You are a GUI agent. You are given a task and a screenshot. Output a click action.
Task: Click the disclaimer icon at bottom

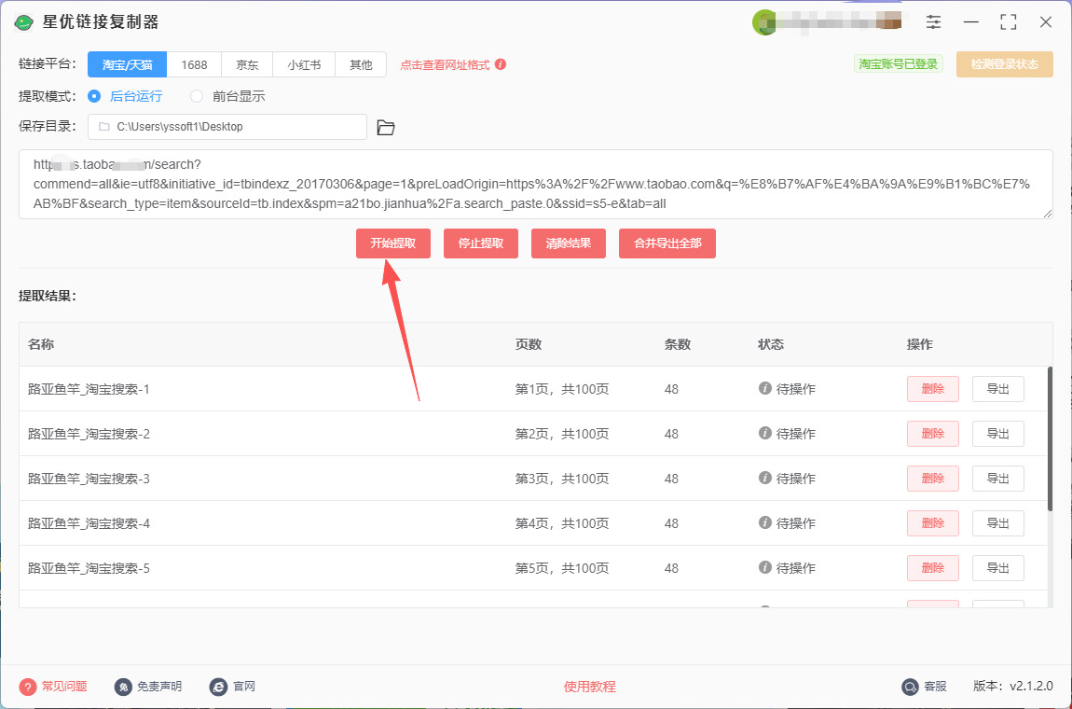[123, 687]
